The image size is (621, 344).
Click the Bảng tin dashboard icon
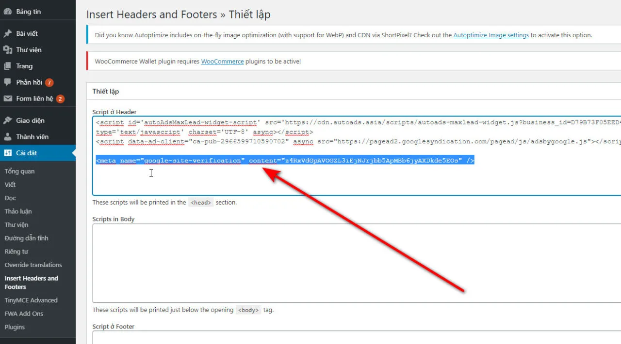pos(8,12)
